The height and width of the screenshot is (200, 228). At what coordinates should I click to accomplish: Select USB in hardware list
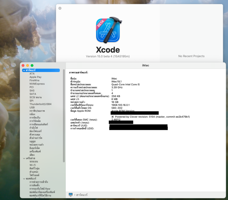pyautogui.click(x=32, y=107)
